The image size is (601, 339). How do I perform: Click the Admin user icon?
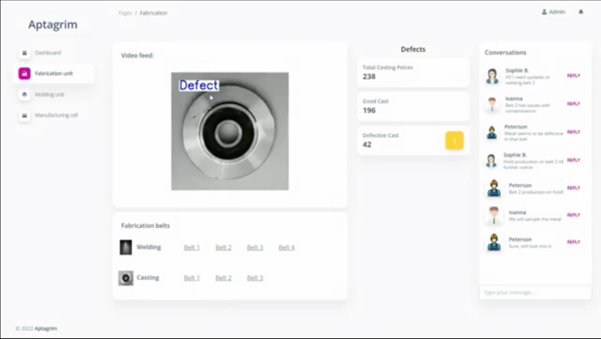(544, 12)
